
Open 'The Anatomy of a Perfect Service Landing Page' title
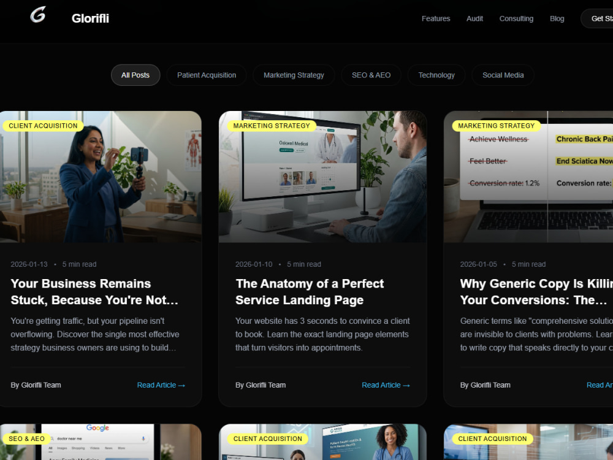click(x=310, y=292)
